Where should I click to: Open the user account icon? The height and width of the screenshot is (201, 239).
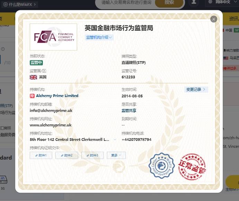pos(194,2)
